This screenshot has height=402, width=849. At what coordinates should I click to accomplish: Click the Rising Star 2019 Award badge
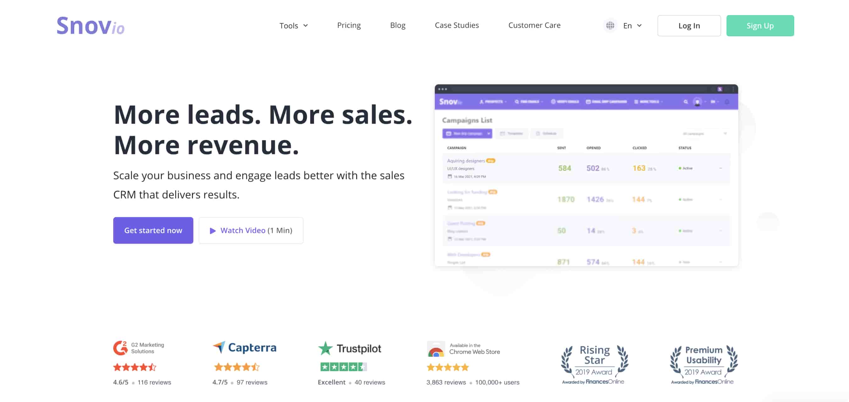click(x=594, y=364)
